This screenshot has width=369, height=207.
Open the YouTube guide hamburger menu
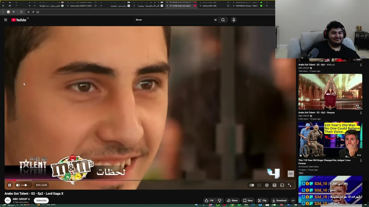click(5, 20)
